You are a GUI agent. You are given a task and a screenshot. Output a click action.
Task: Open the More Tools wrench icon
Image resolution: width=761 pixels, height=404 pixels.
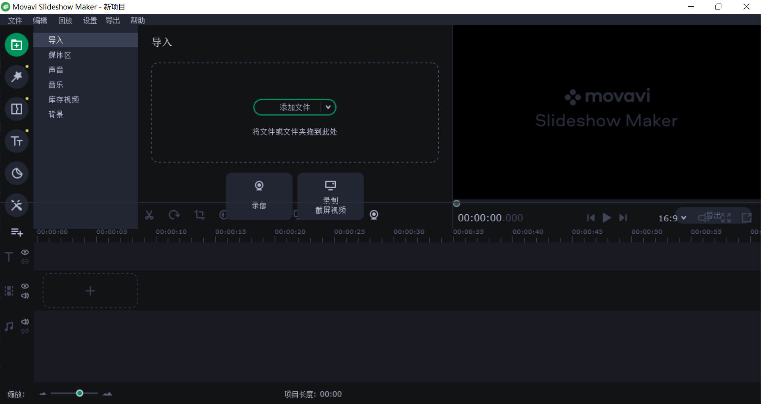click(17, 205)
